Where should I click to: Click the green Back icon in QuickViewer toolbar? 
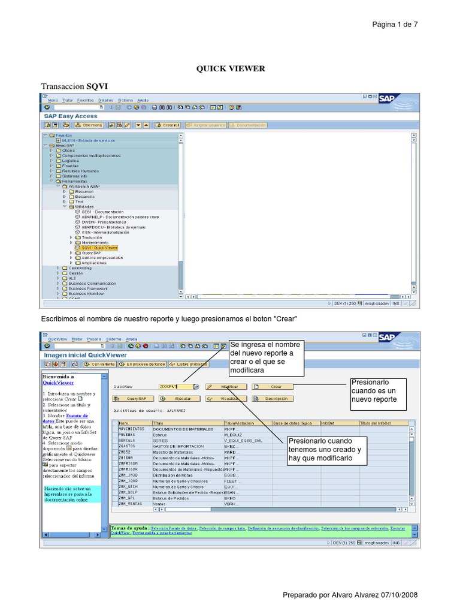pyautogui.click(x=131, y=346)
